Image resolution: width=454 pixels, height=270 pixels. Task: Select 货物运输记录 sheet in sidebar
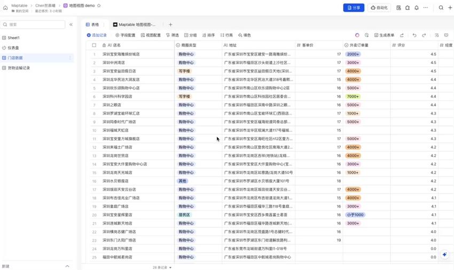tap(19, 68)
